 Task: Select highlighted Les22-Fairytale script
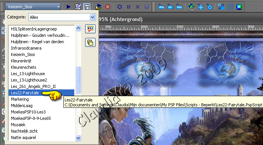pos(41,93)
